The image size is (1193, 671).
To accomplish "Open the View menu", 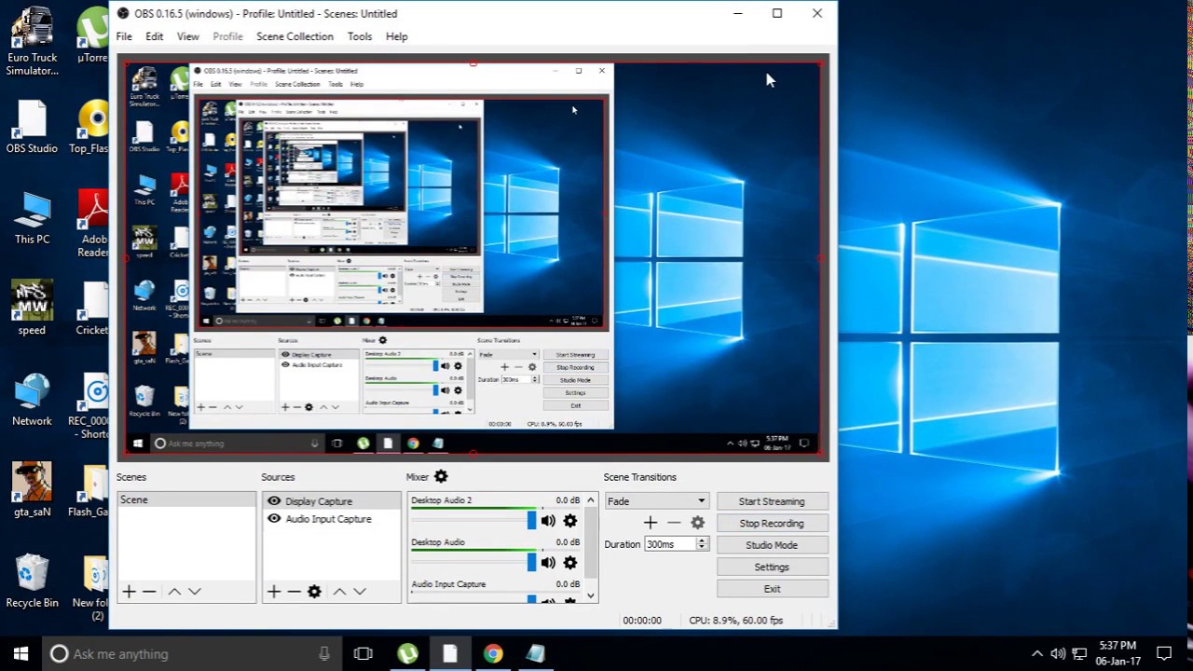I will pyautogui.click(x=187, y=36).
